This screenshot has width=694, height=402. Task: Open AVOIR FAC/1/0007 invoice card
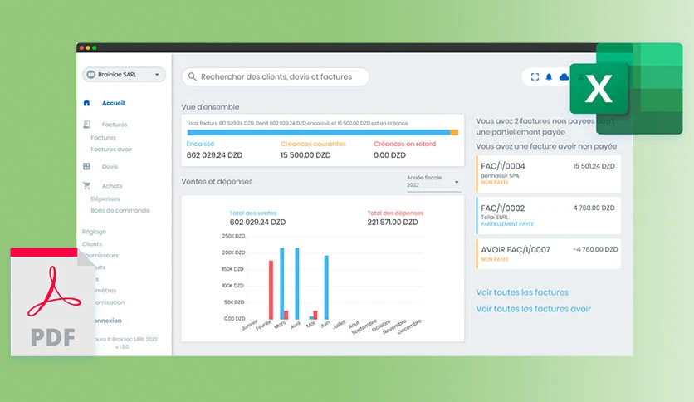pos(549,253)
